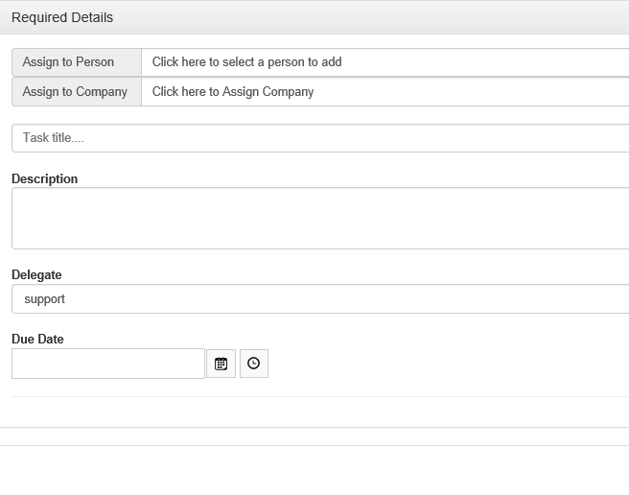Image resolution: width=629 pixels, height=495 pixels.
Task: Collapse the Required Details panel header
Action: pos(314,17)
